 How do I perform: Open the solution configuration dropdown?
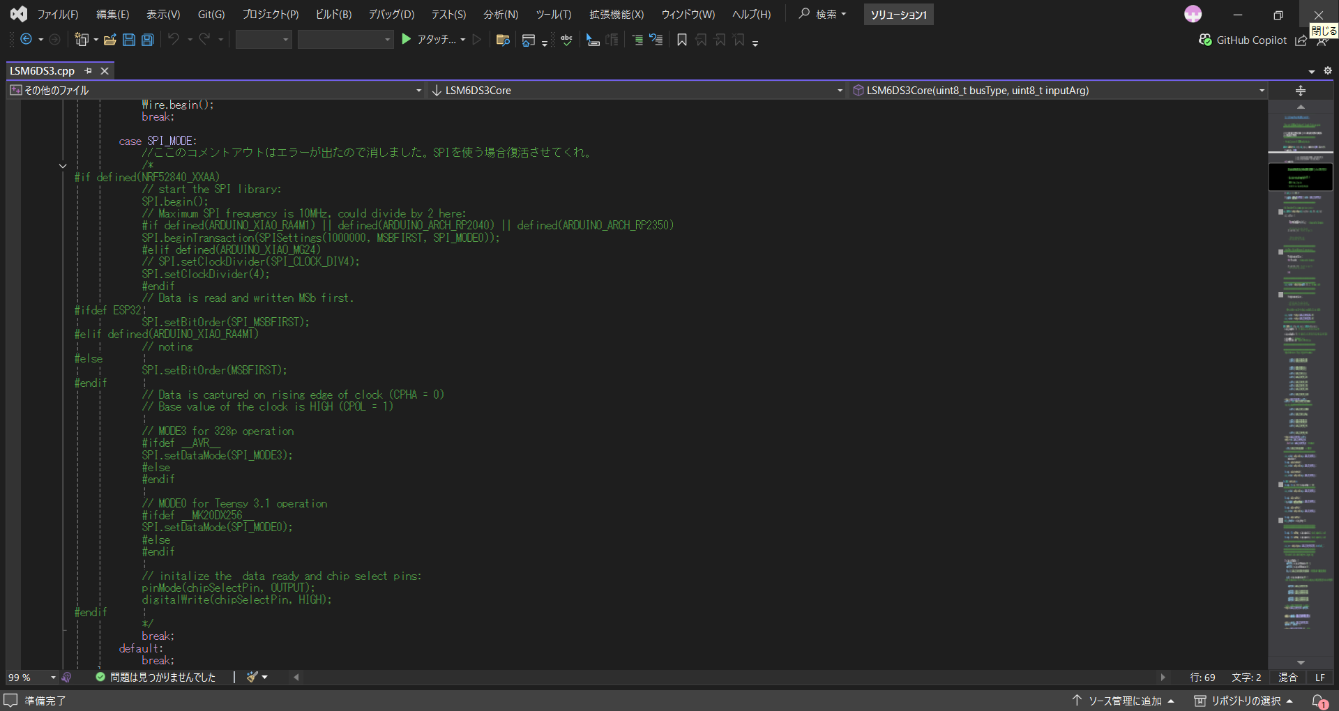[263, 40]
